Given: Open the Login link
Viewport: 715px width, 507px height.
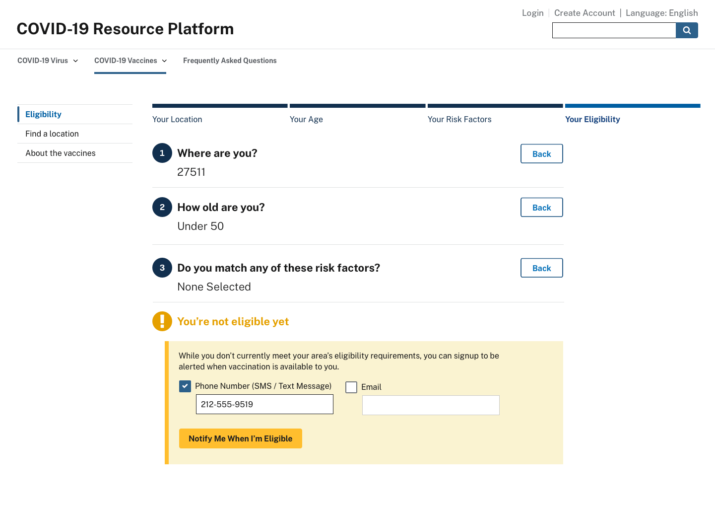Looking at the screenshot, I should pos(532,13).
